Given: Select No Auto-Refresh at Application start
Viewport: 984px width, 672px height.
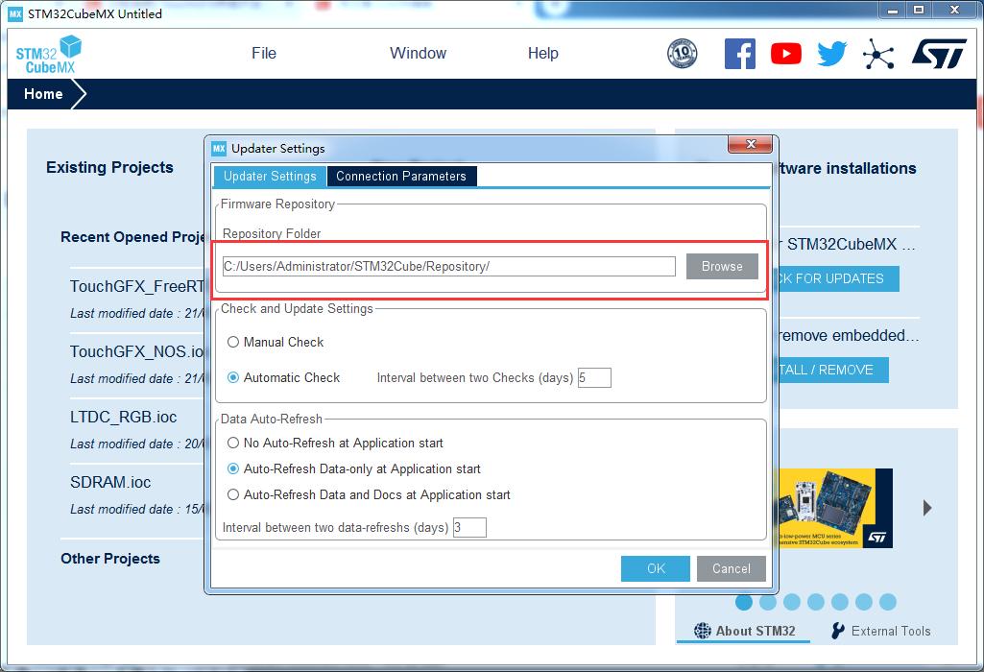Looking at the screenshot, I should click(233, 443).
